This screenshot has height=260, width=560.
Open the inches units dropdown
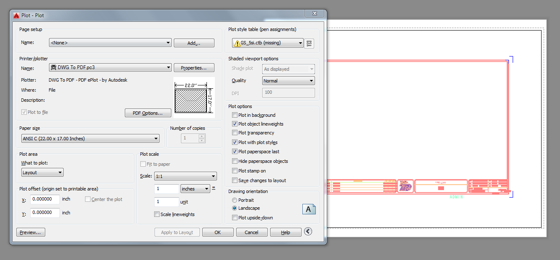[195, 189]
